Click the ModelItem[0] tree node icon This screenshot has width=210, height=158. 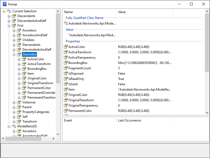[x=14, y=126]
